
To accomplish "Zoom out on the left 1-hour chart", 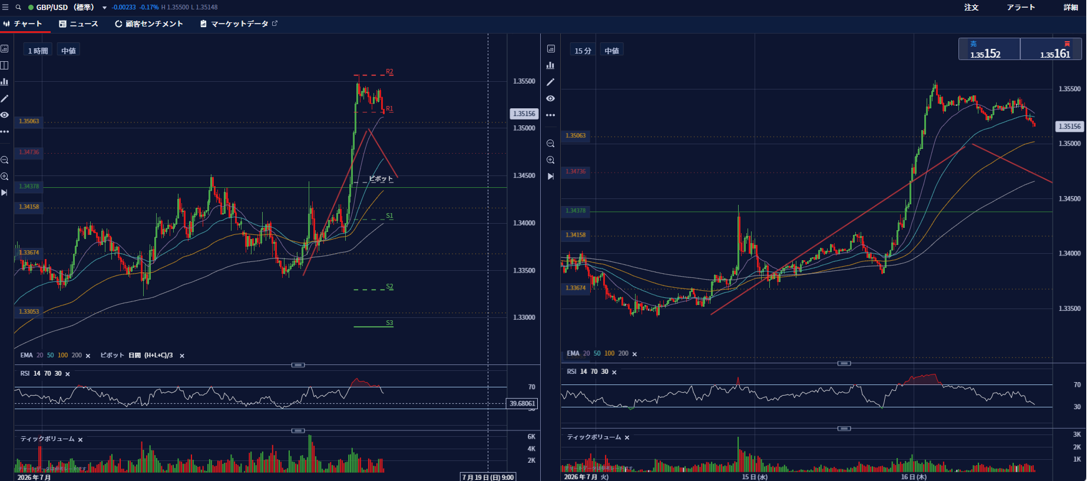I will [x=5, y=160].
